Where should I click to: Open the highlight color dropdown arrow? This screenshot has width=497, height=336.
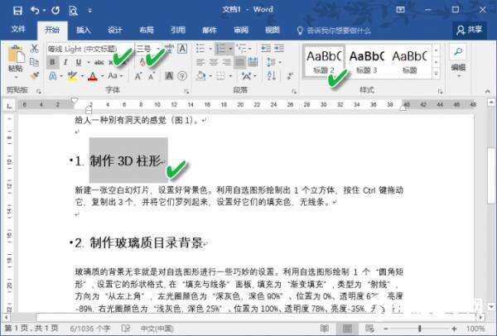pyautogui.click(x=82, y=76)
